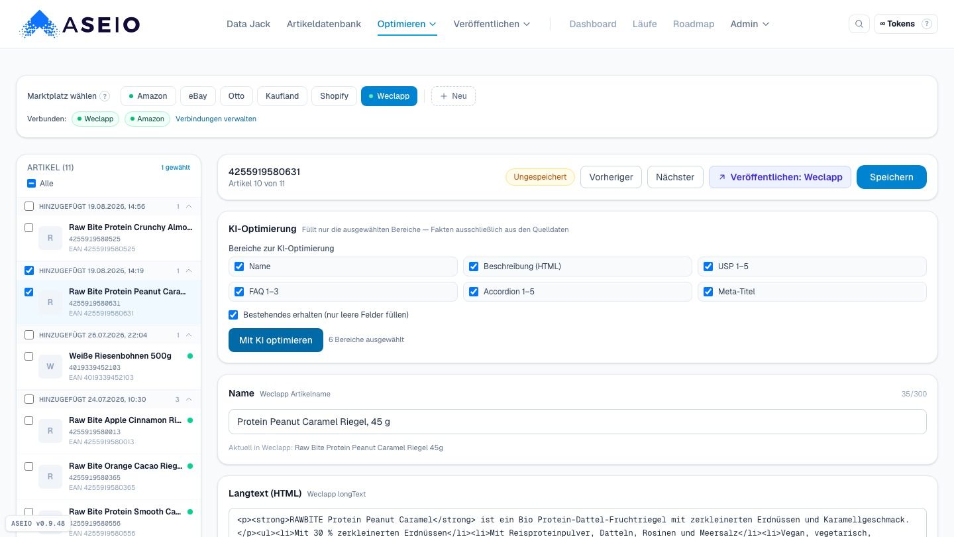Uncheck the Beschreibung (HTML) checkbox
The width and height of the screenshot is (954, 537).
474,267
